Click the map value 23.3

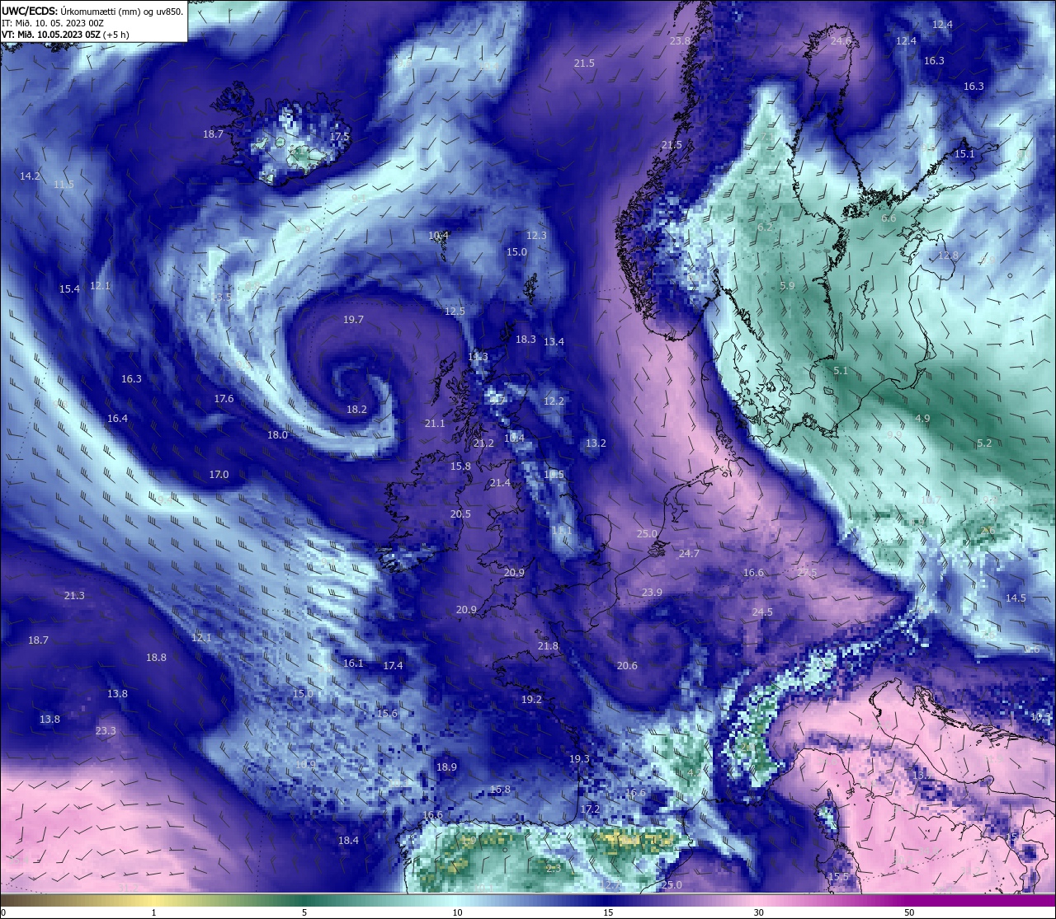[106, 731]
